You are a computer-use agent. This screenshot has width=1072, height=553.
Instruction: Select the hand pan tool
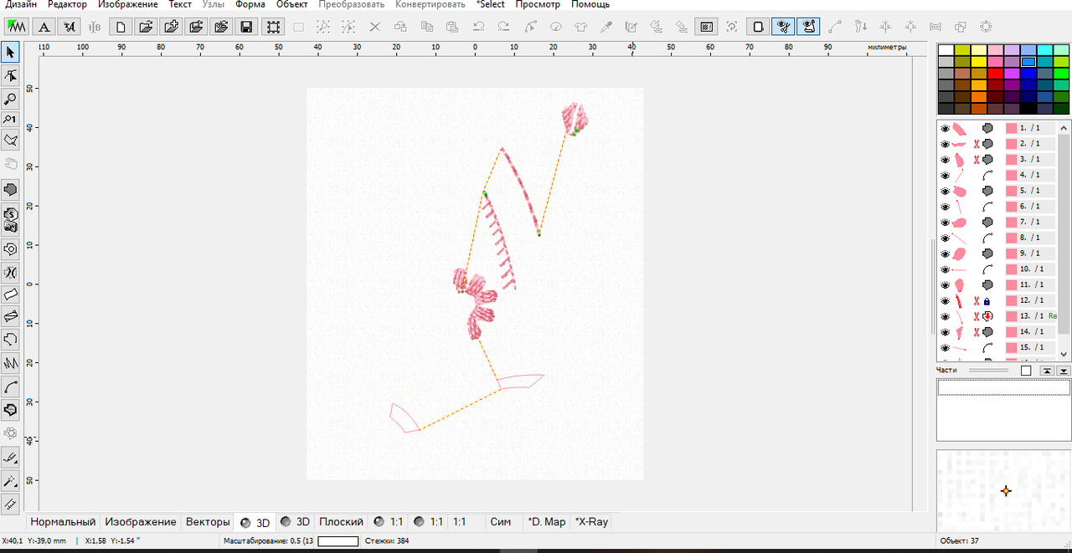(11, 163)
